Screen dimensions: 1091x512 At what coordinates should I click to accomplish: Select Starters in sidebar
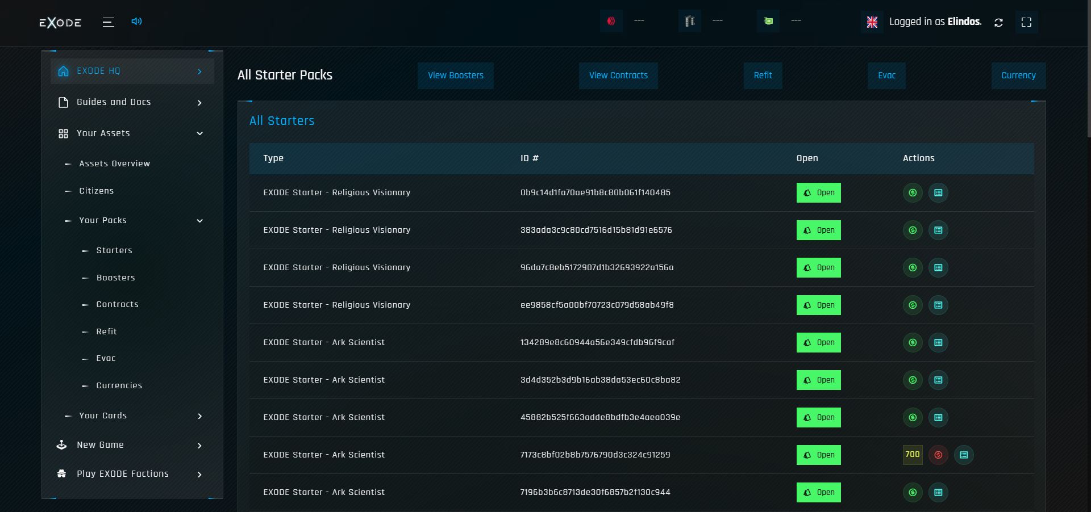coord(114,250)
